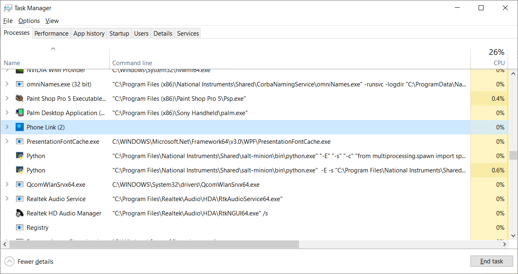Click the Realtek Audio Service icon
The image size is (518, 274).
click(x=19, y=199)
